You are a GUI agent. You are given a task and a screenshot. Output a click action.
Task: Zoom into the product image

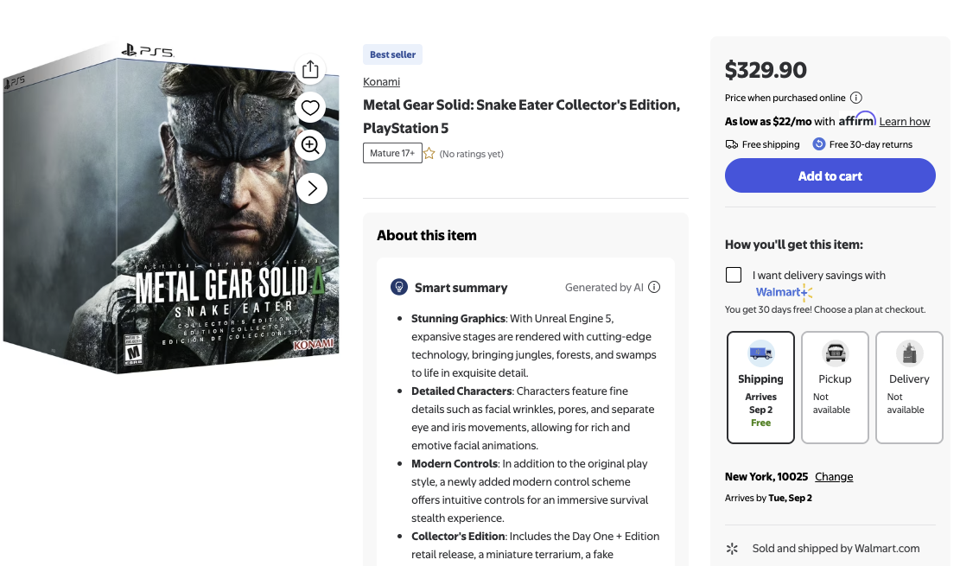310,145
